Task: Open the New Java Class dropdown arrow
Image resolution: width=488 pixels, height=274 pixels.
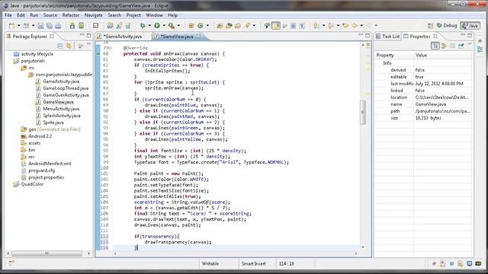Action: [x=207, y=26]
